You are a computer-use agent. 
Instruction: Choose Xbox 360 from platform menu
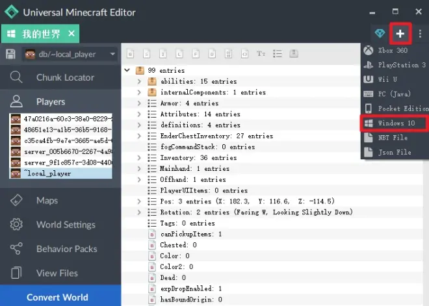point(395,50)
